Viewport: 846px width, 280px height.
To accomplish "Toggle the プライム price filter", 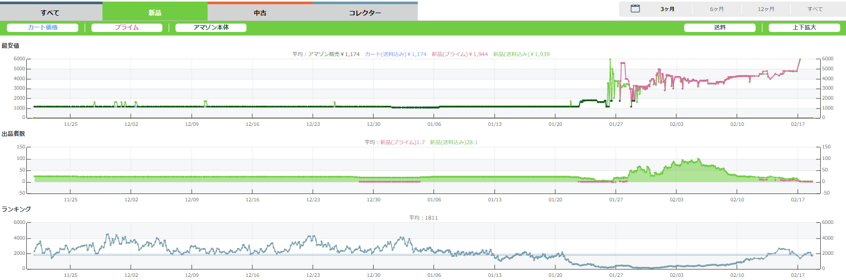I will 127,28.
